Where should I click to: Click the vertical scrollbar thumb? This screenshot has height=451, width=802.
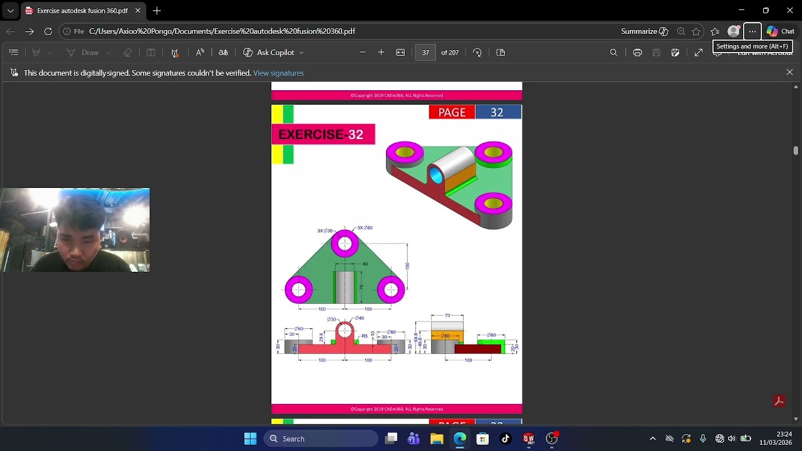tap(796, 150)
